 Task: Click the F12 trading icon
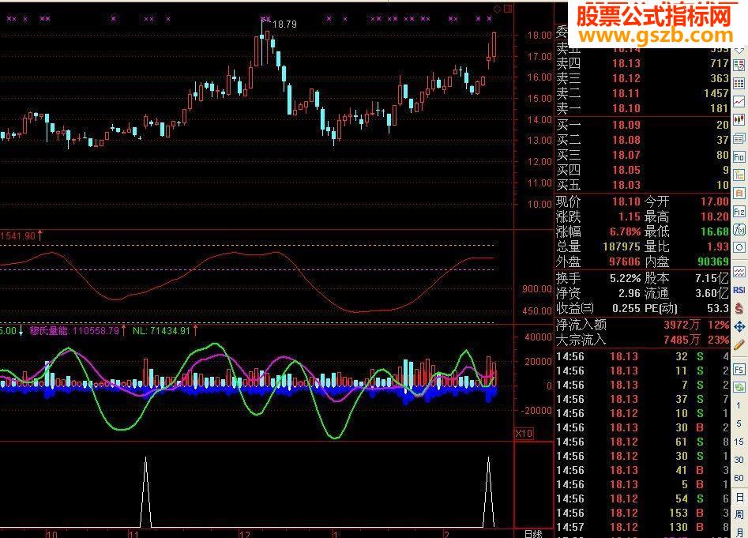(x=739, y=211)
